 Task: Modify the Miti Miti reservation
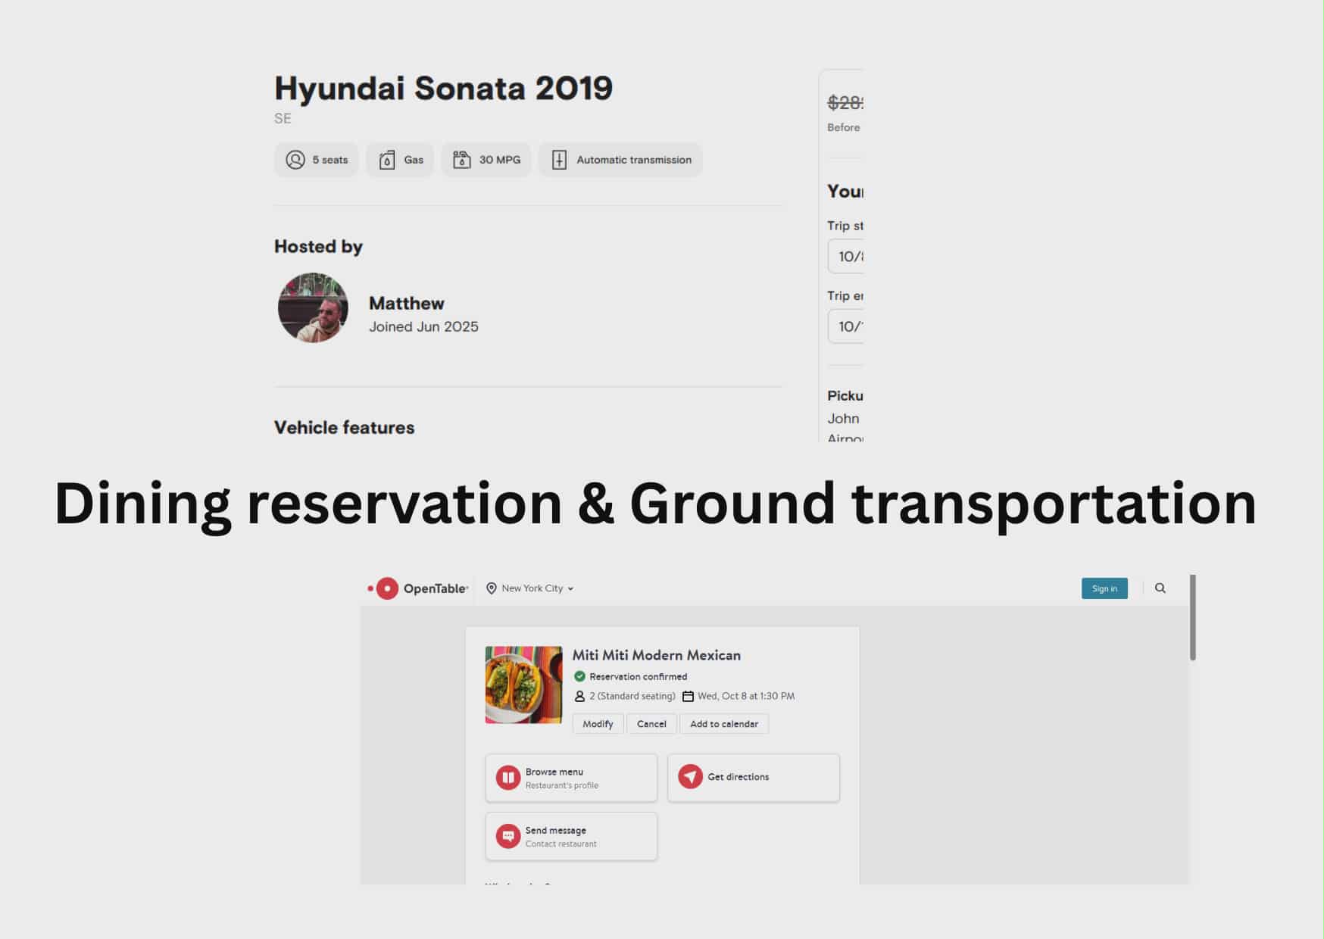click(598, 724)
